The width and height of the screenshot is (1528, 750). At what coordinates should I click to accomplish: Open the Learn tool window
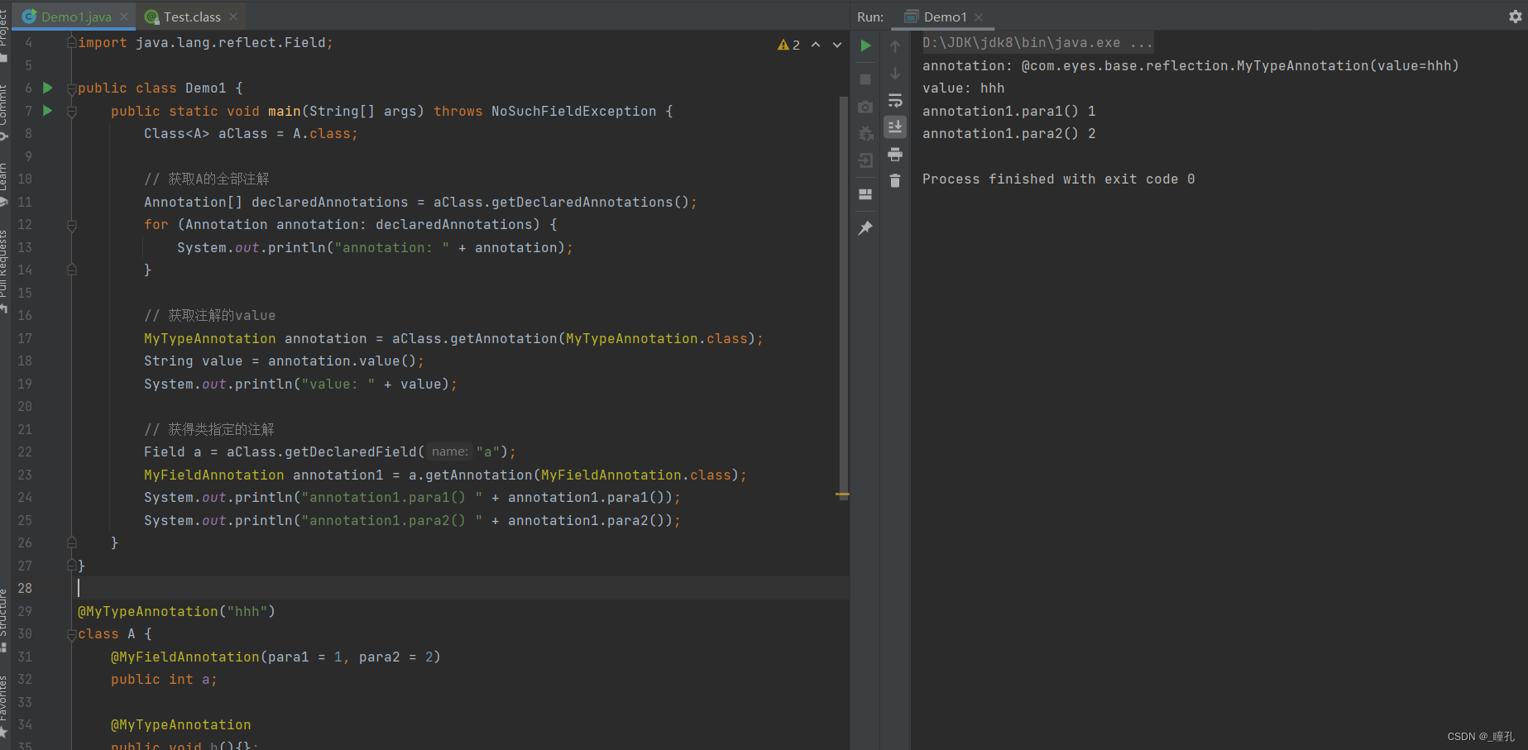point(4,184)
